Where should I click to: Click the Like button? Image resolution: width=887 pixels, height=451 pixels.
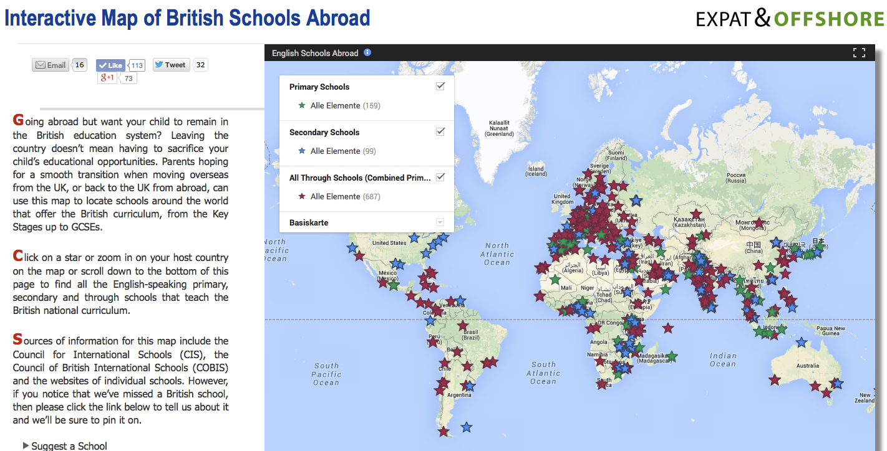click(x=110, y=64)
